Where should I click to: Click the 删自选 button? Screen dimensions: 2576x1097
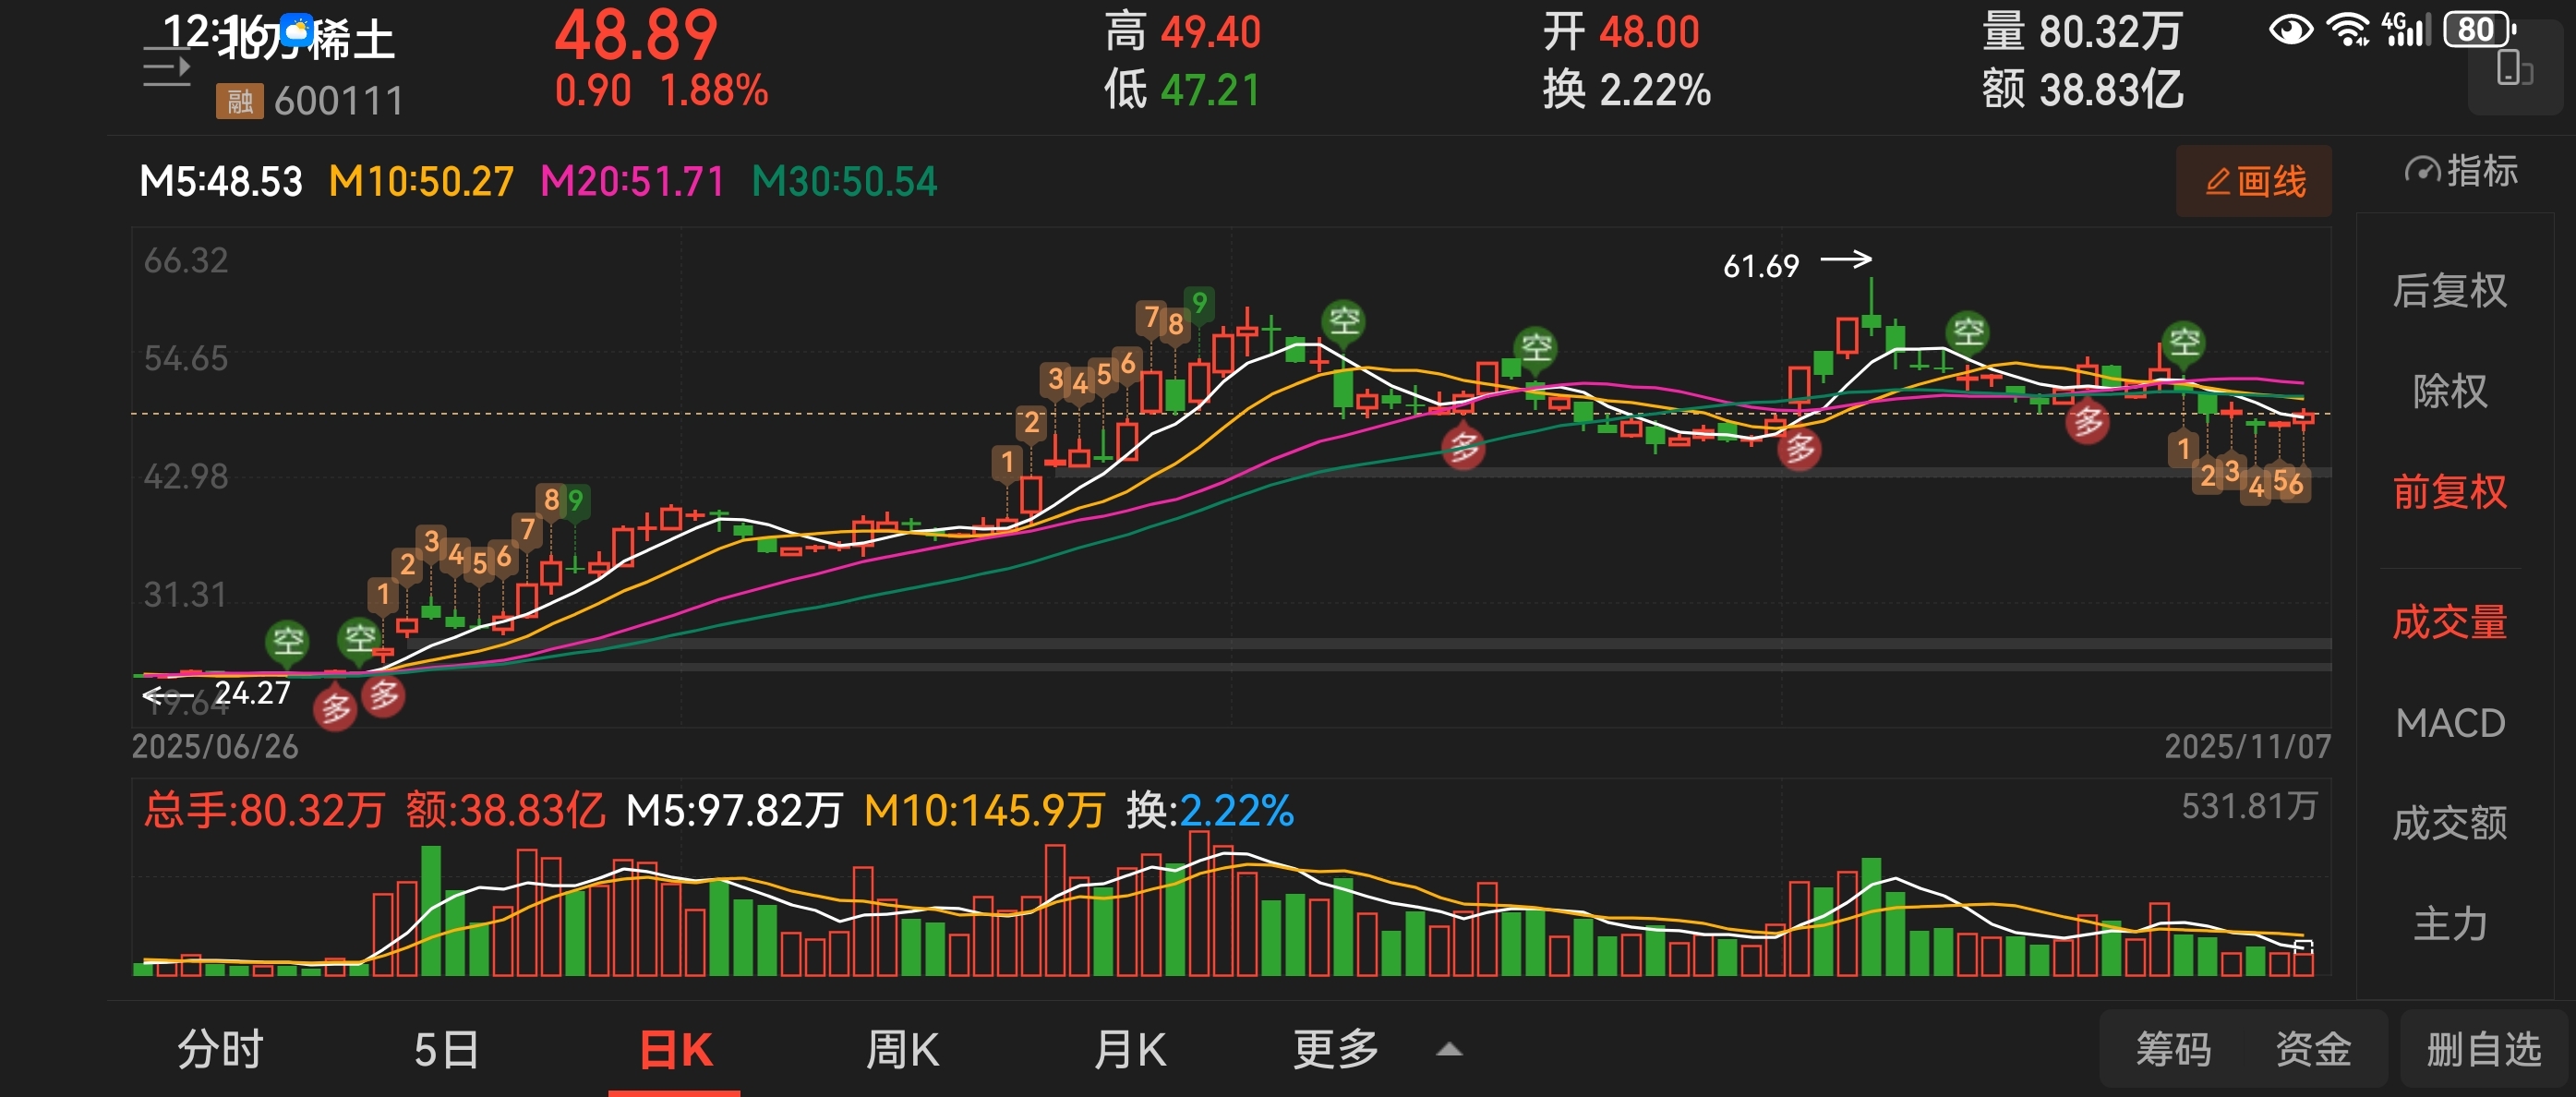coord(2484,1049)
